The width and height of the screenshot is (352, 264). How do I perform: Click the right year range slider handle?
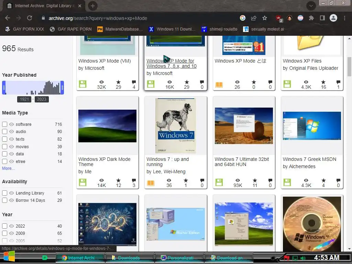pos(62,88)
